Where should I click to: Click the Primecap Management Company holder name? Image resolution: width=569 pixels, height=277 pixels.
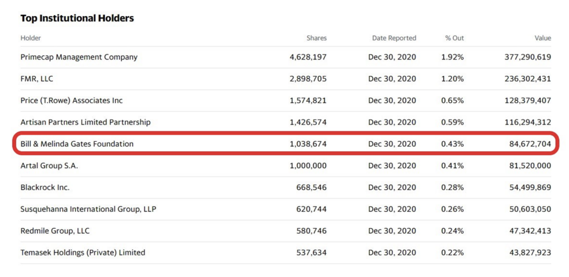pos(79,57)
